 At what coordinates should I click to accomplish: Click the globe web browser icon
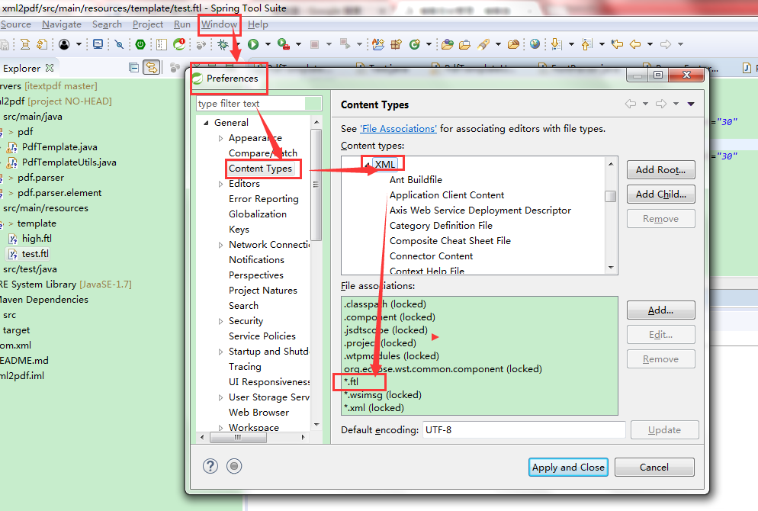[x=535, y=44]
